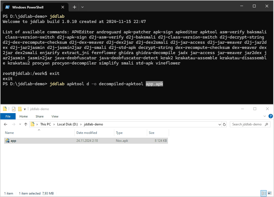274x197 pixels.
Task: Open Recent locations dropdown arrow
Action: (20, 124)
